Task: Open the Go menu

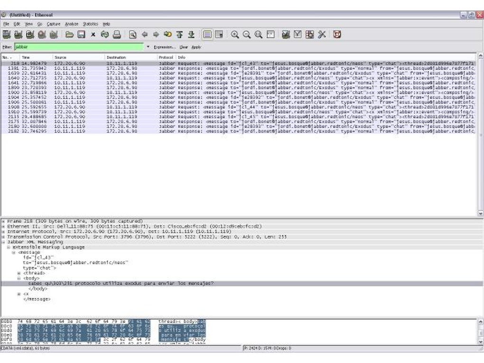Action: 39,24
